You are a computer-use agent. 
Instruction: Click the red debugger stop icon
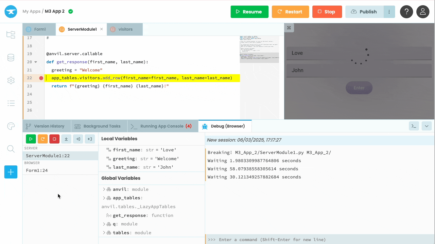tap(54, 139)
